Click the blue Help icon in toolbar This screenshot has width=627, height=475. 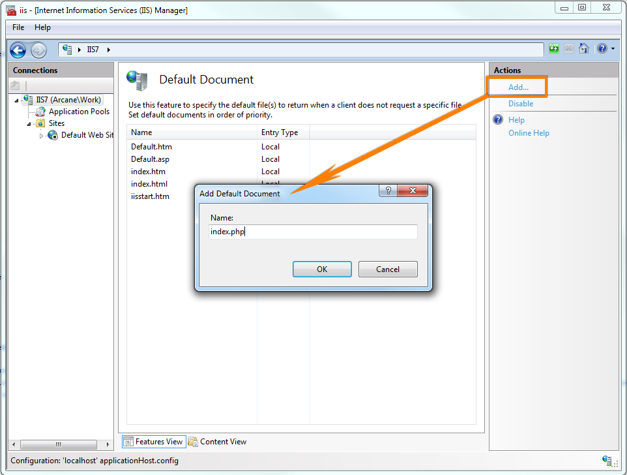click(602, 49)
